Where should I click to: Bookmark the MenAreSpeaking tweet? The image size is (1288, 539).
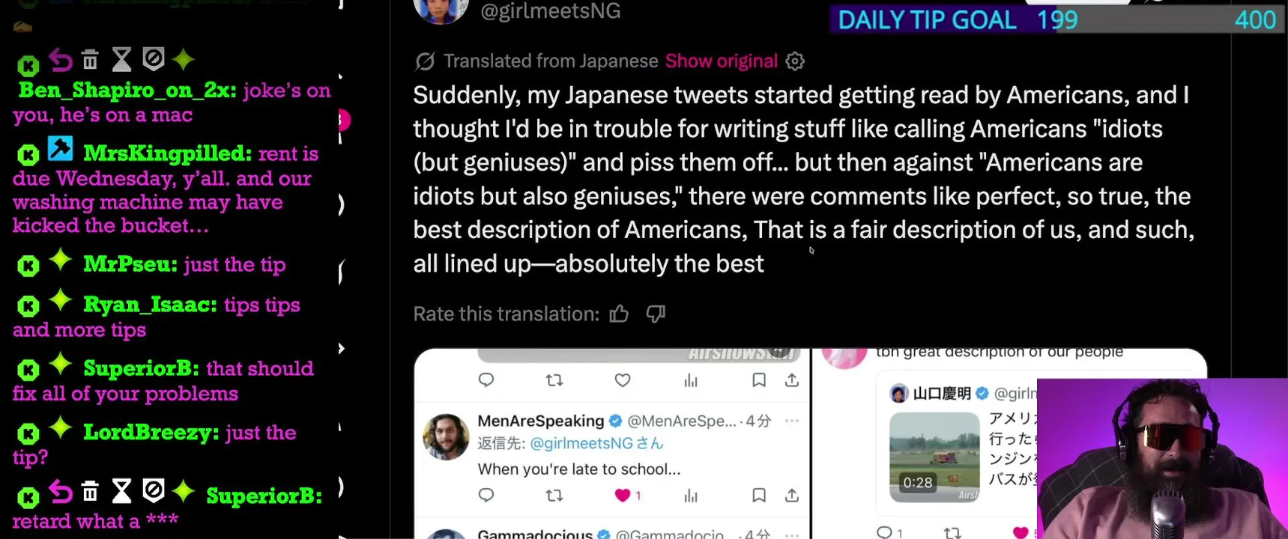point(759,495)
